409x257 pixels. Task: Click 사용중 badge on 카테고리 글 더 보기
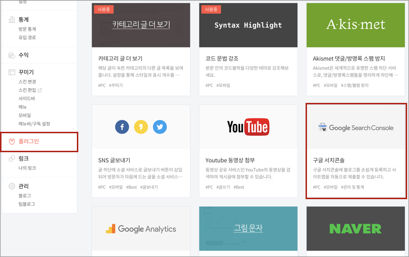click(103, 9)
